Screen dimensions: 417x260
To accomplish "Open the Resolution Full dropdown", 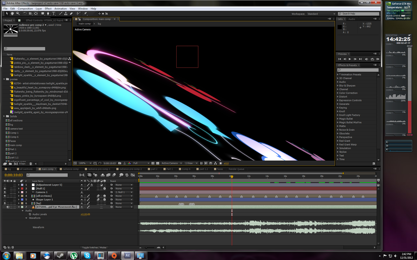I will (x=141, y=163).
